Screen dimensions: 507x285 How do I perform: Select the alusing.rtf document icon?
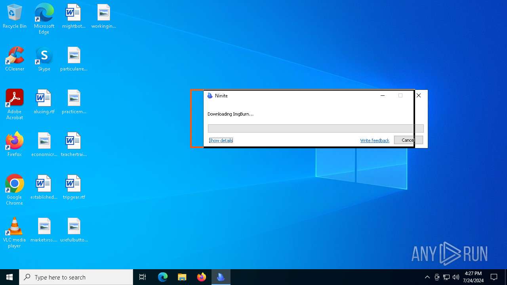click(x=44, y=102)
